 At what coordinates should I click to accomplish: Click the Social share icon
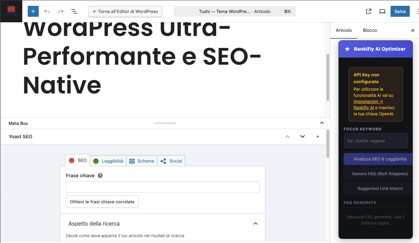(x=163, y=161)
